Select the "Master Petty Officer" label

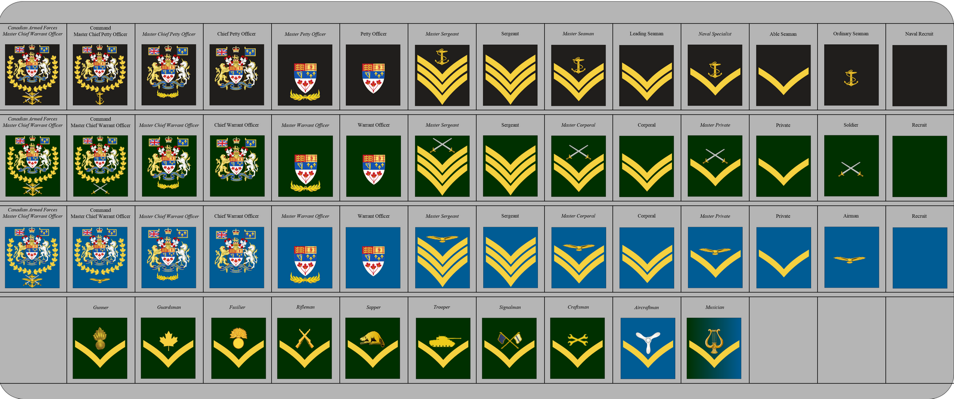click(x=305, y=34)
